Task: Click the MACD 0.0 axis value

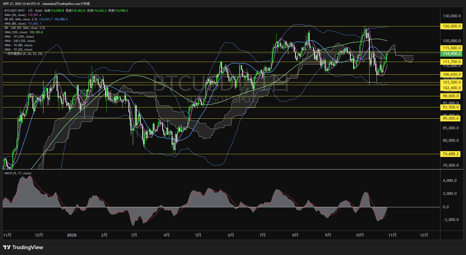Action: (446, 207)
